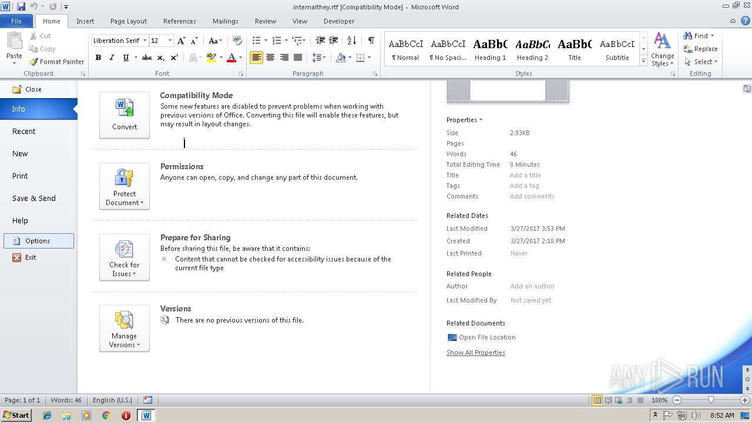Click the Italic formatting icon
This screenshot has height=423, width=752.
[112, 58]
